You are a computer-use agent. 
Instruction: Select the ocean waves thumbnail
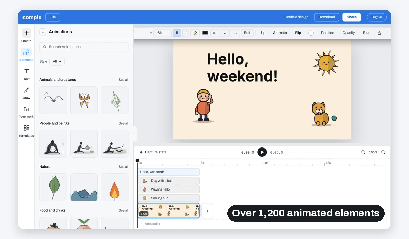tap(84, 187)
